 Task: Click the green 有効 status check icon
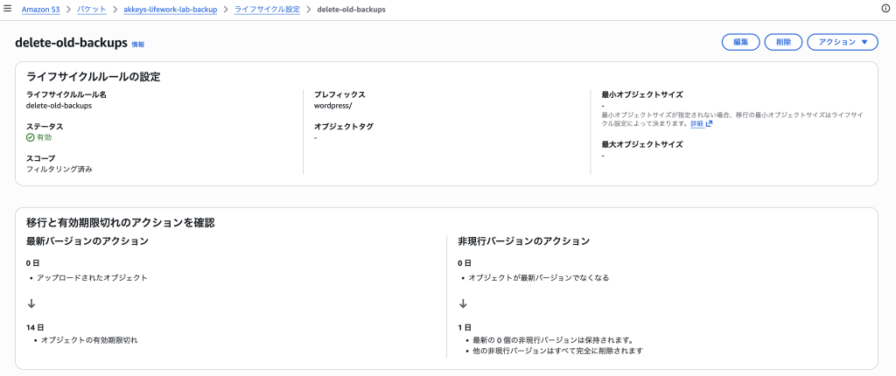[x=31, y=137]
